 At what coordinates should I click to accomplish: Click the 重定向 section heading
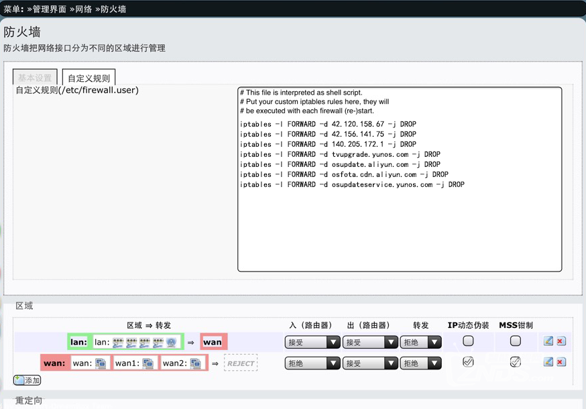[29, 400]
